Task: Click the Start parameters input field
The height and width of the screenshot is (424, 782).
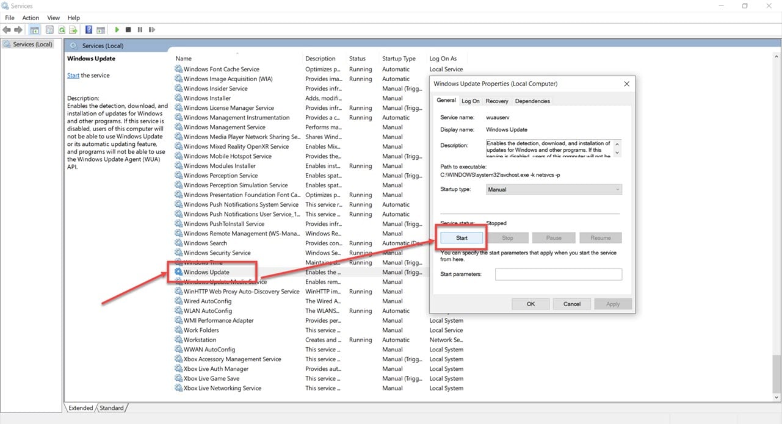Action: [559, 275]
